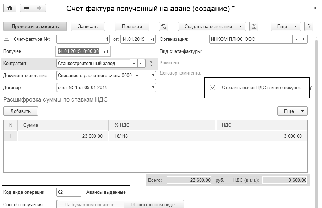
Task: Open the Контрагент card with the link icon
Action: 141,64
